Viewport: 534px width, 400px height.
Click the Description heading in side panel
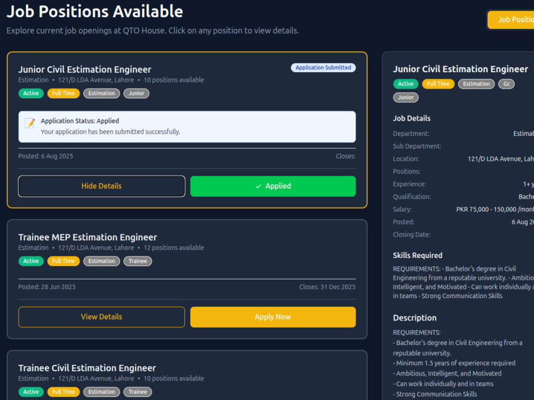(x=415, y=318)
